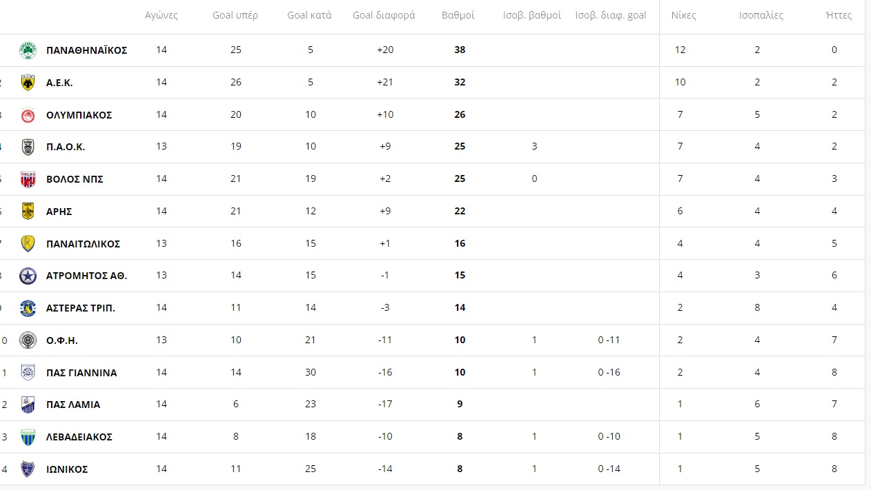Click the A.E.K. yellow club crest
The width and height of the screenshot is (871, 490).
28,83
